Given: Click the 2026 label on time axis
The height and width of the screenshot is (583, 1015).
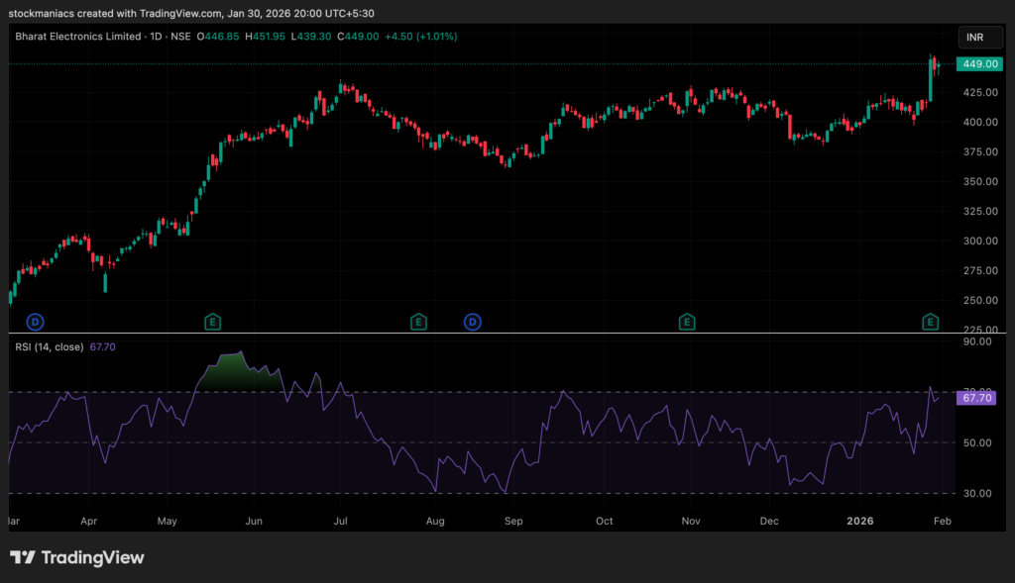Looking at the screenshot, I should [860, 521].
